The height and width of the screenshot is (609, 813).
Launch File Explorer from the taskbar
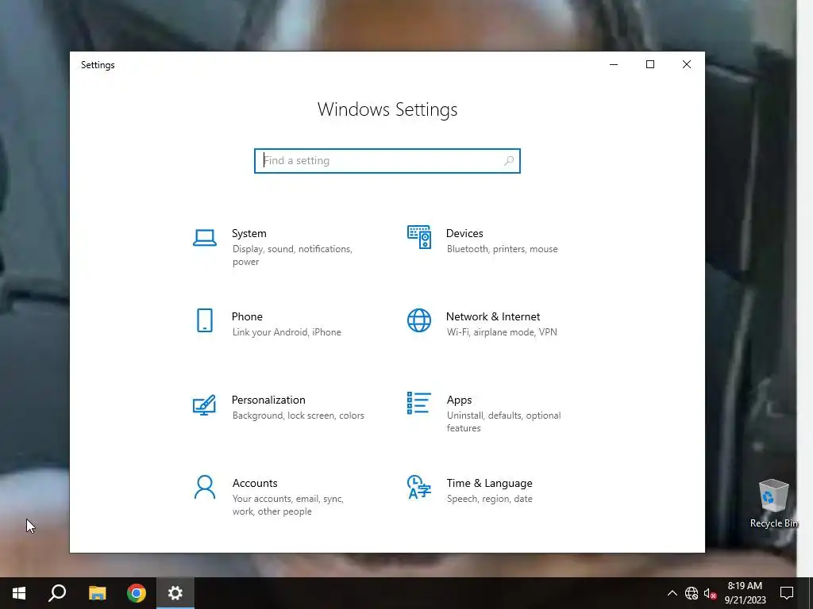click(97, 593)
